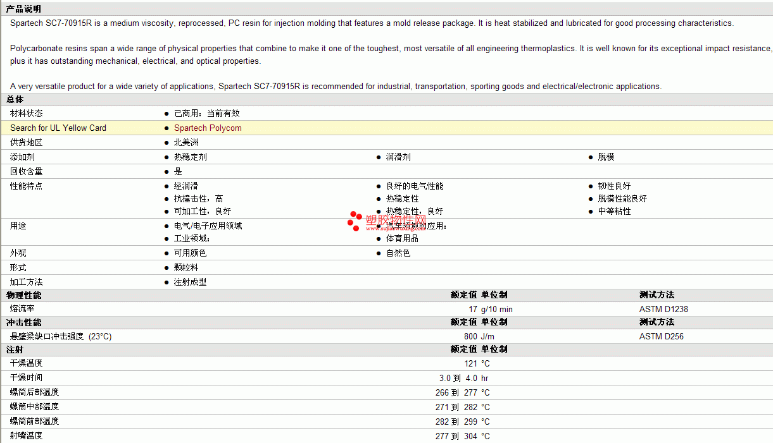Screen dimensions: 773x443
Task: Select the "螺筒前部温度" row label
Action: (35, 422)
